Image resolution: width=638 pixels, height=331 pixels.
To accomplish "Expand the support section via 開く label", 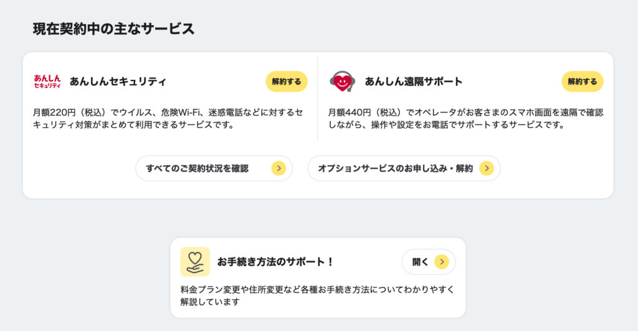I will coord(421,262).
